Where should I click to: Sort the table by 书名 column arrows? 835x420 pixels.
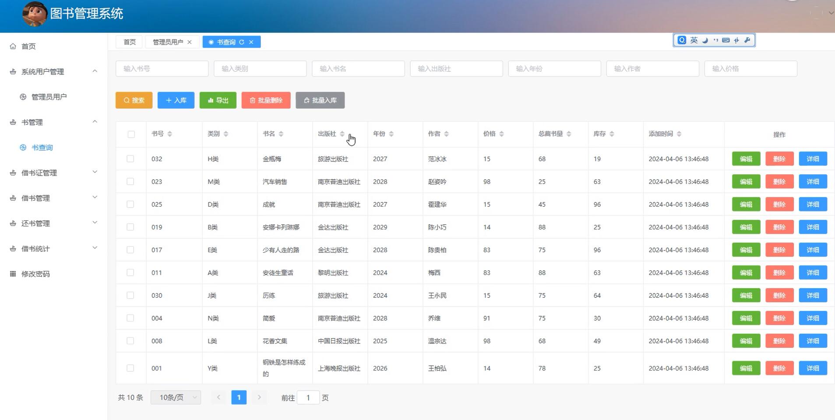click(x=281, y=134)
